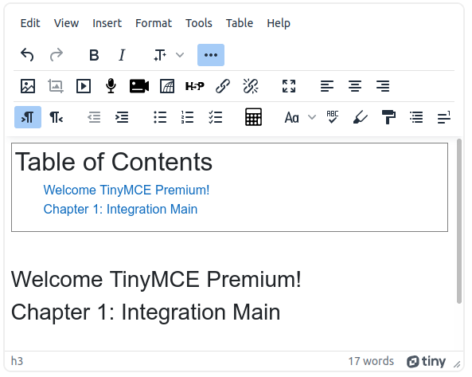This screenshot has width=472, height=377.
Task: Click the insert link chain icon
Action: pyautogui.click(x=223, y=86)
